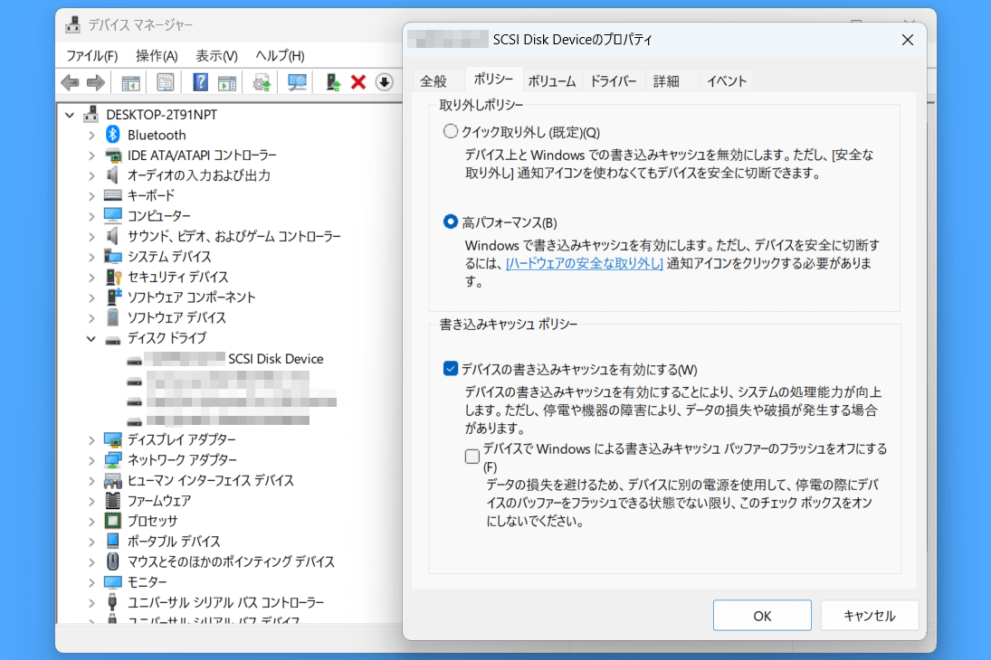Collapse the ディスク ドライブ node chevron

tap(91, 338)
